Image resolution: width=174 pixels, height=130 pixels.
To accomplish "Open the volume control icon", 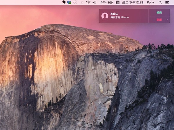I will 94,2.
